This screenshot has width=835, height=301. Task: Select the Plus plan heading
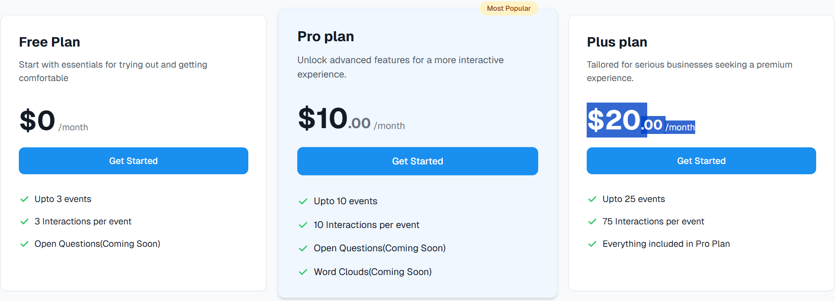tap(617, 42)
